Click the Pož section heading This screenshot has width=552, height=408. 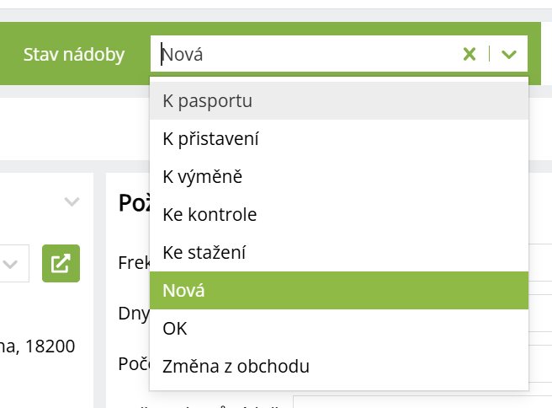pyautogui.click(x=134, y=203)
